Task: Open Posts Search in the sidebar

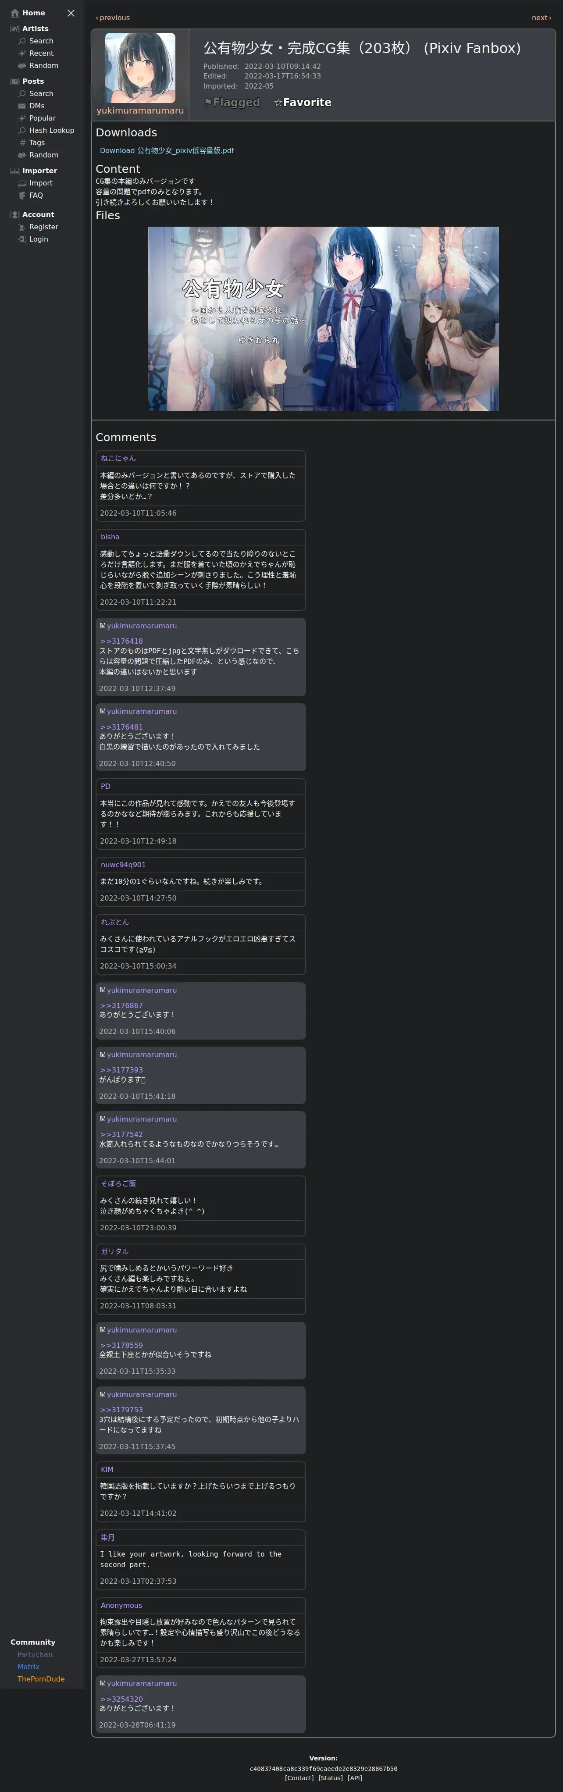Action: pos(41,93)
